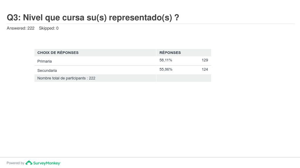Image resolution: width=300 pixels, height=168 pixels.
Task: Click the word Nivel in the heading
Action: [33, 17]
